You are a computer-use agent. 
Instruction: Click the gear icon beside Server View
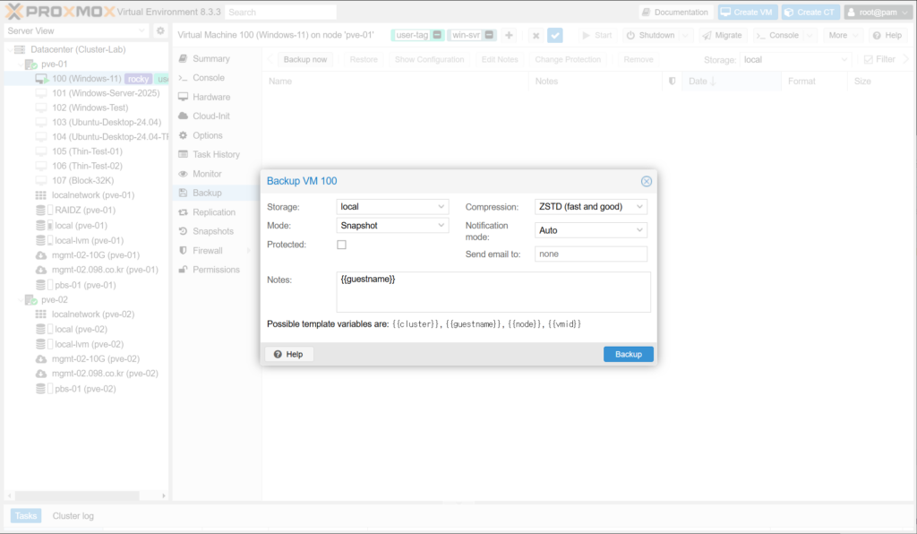(160, 30)
